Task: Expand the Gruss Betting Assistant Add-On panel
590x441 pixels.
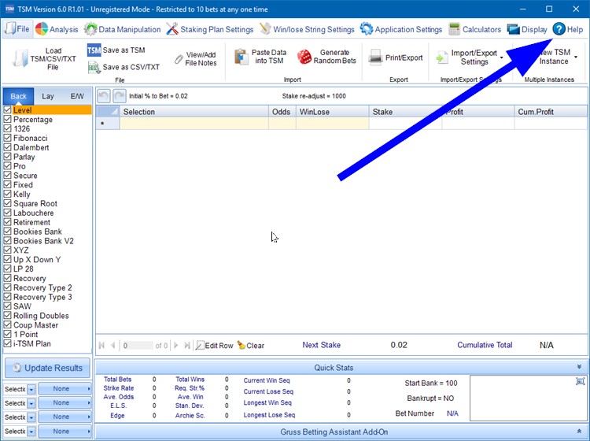Action: (x=580, y=432)
